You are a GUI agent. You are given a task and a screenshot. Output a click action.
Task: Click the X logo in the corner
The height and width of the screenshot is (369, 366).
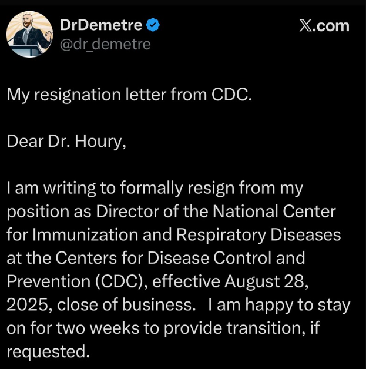pos(308,26)
